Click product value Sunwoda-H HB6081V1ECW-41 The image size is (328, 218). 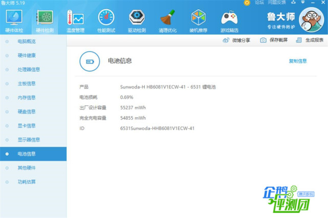coord(168,87)
